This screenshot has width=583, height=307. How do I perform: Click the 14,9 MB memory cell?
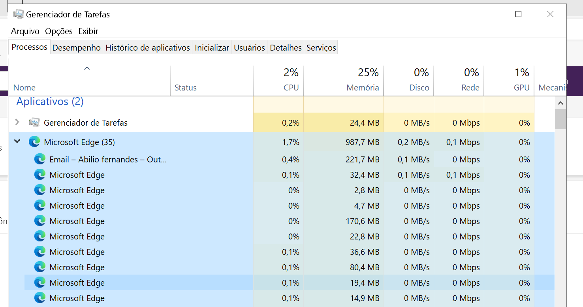click(344, 298)
